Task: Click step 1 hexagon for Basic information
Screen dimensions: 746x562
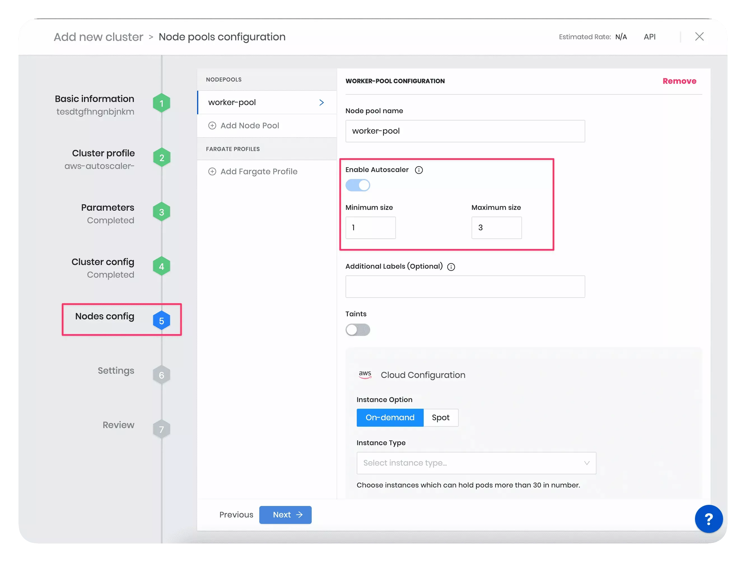Action: click(x=162, y=103)
